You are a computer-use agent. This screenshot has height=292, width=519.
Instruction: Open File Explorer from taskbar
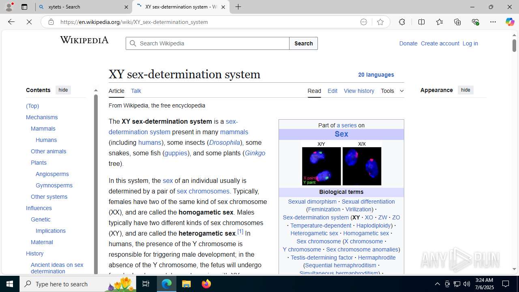tap(187, 284)
